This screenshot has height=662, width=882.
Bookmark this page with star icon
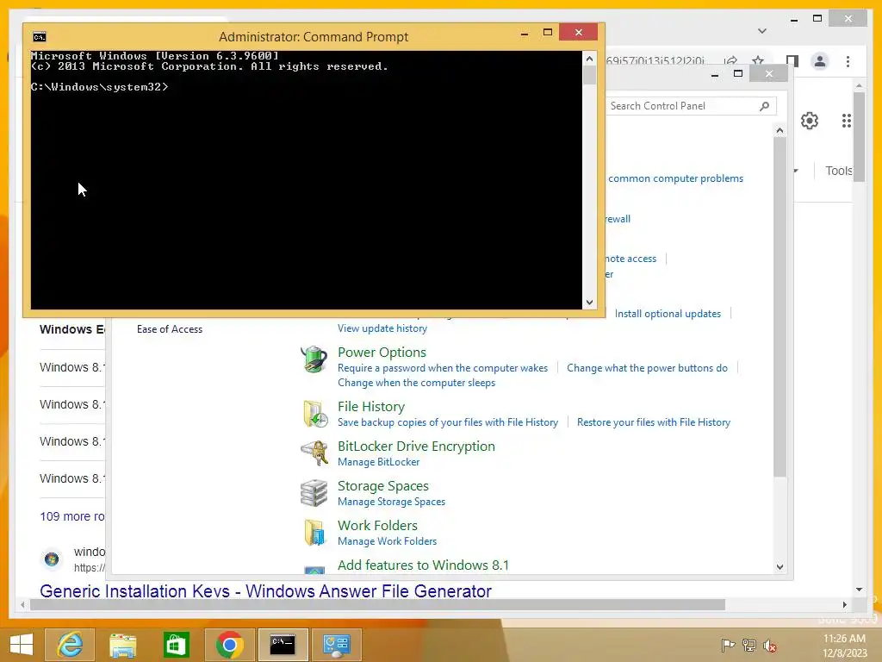[x=758, y=60]
